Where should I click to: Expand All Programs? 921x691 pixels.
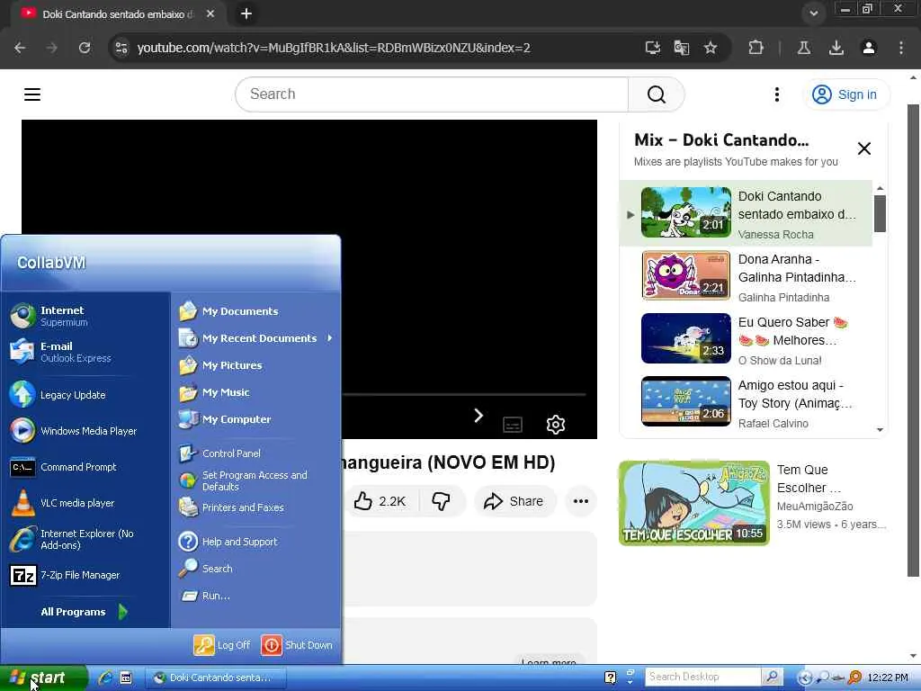coord(84,612)
